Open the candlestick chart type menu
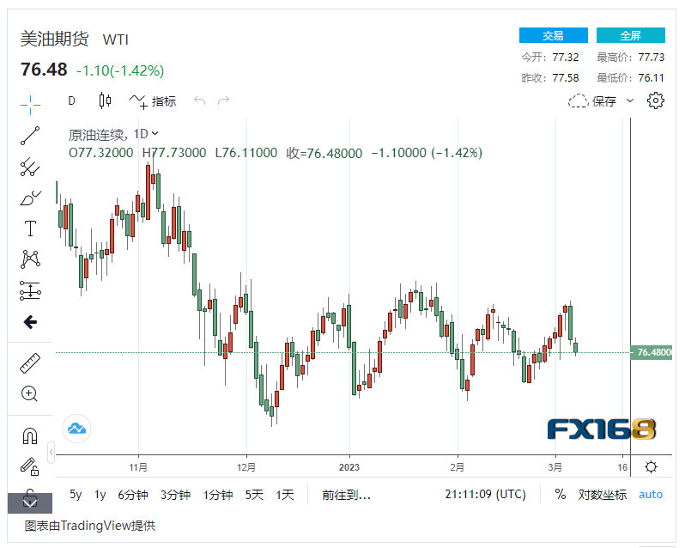The height and width of the screenshot is (548, 685). (x=105, y=100)
